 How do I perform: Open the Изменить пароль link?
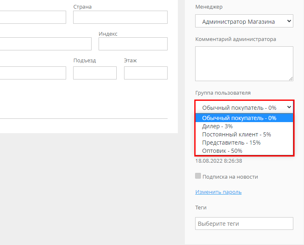pyautogui.click(x=218, y=192)
